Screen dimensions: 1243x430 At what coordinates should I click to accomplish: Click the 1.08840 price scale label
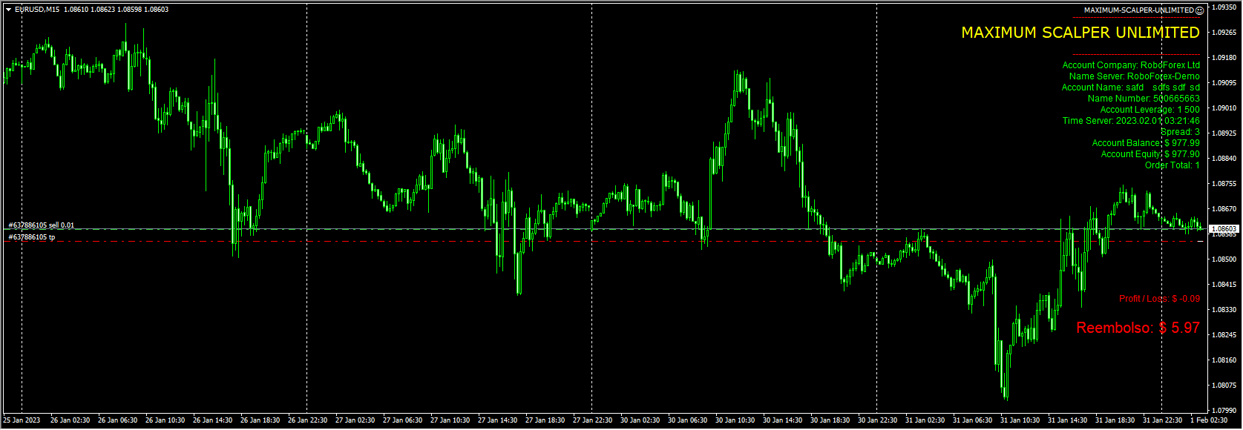coord(1224,159)
